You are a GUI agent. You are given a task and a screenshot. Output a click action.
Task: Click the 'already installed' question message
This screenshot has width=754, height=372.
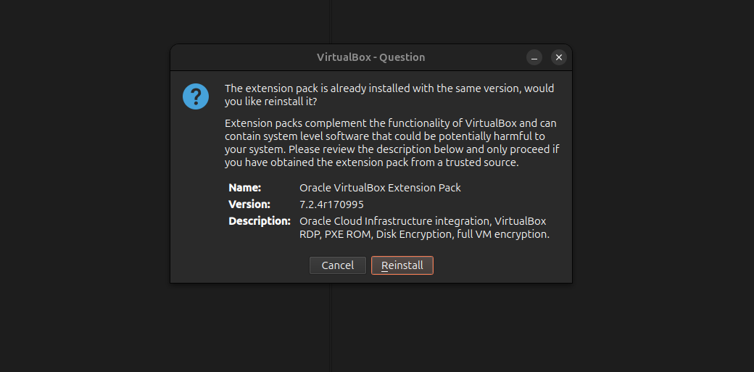click(389, 95)
